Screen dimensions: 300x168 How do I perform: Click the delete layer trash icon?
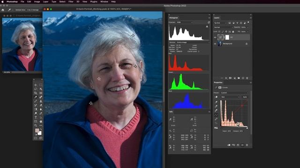(x=247, y=78)
